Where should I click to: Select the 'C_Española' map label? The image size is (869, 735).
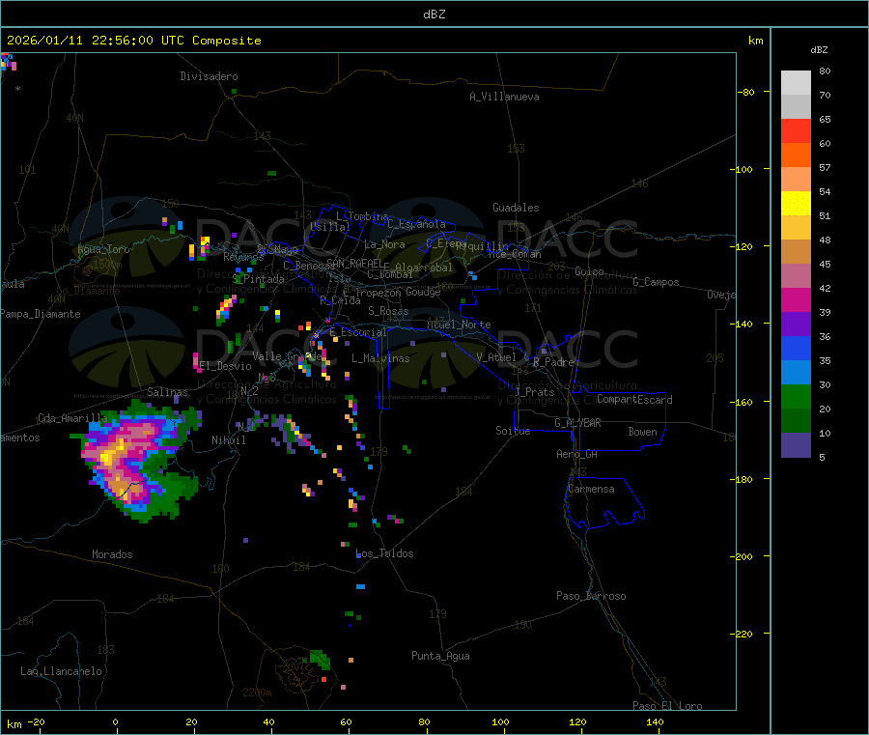[417, 224]
